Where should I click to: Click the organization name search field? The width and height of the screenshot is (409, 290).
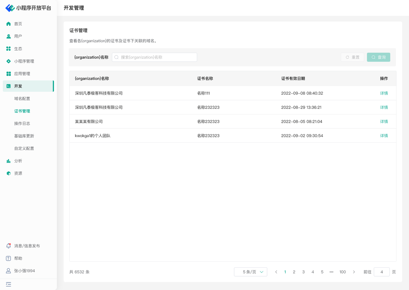pyautogui.click(x=154, y=57)
